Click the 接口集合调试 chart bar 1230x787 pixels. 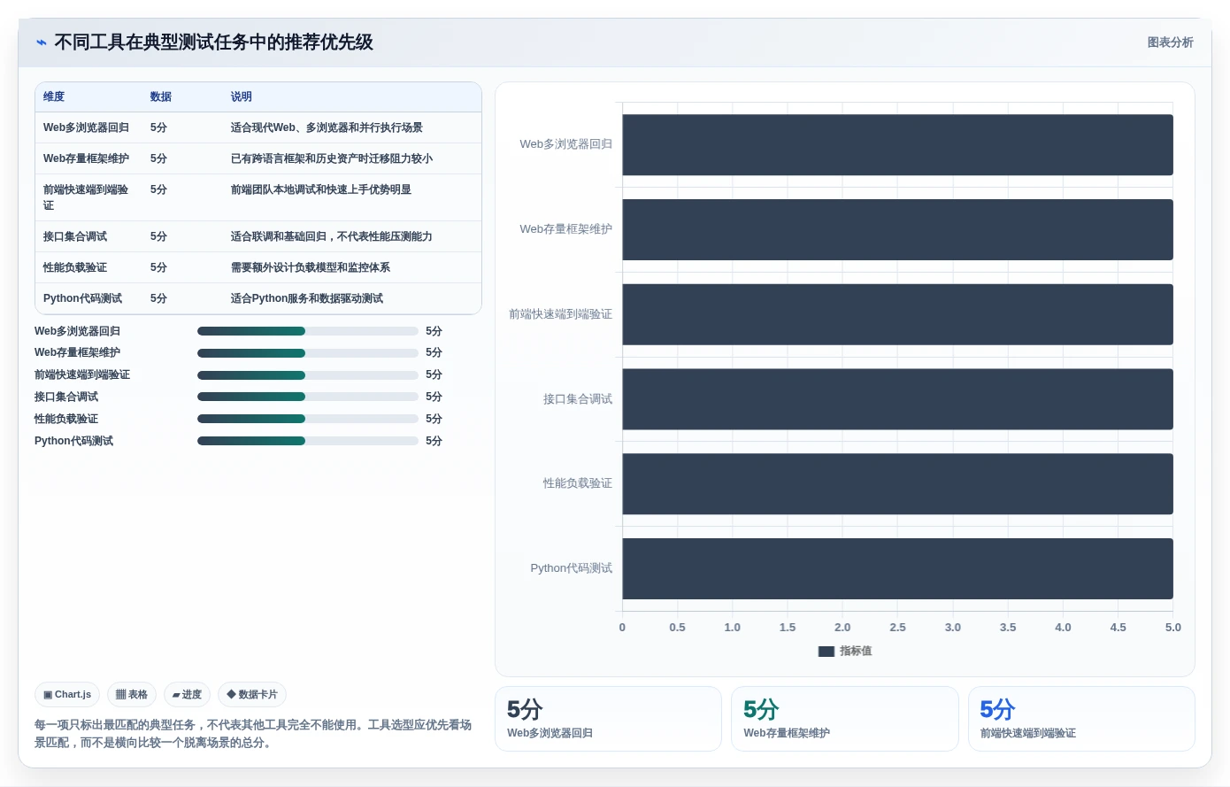(x=897, y=399)
